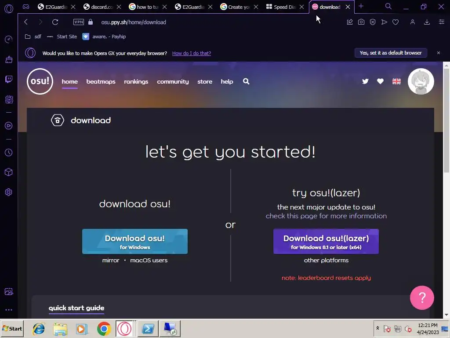Click 'How do I do that?' link
The height and width of the screenshot is (338, 450).
192,53
